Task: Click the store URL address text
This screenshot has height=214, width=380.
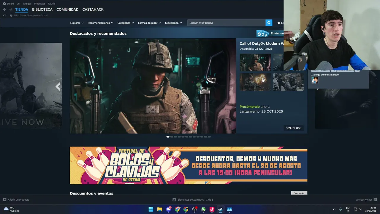Action: tap(31, 15)
